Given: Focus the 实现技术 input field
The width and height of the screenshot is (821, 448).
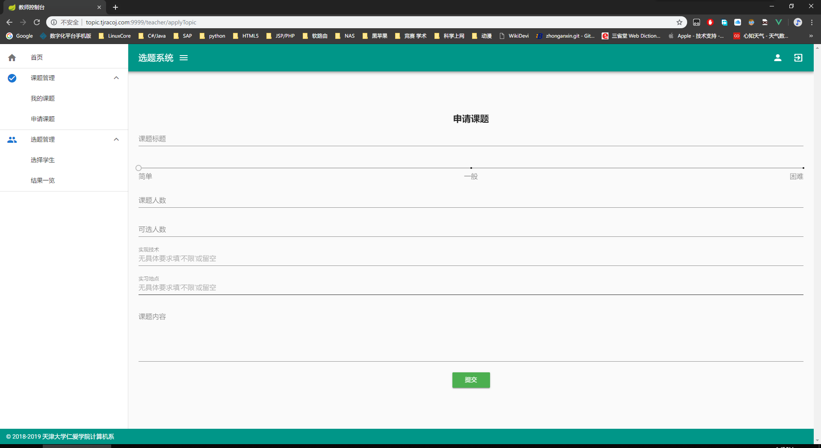Looking at the screenshot, I should (x=471, y=259).
